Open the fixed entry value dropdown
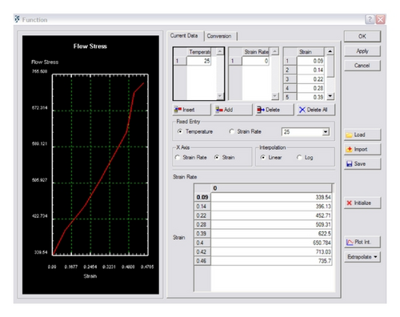This screenshot has height=317, width=400. tap(326, 132)
